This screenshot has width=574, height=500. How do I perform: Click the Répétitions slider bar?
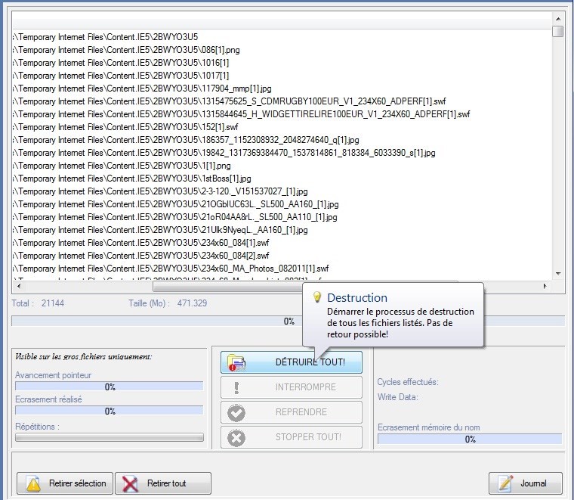tap(110, 437)
